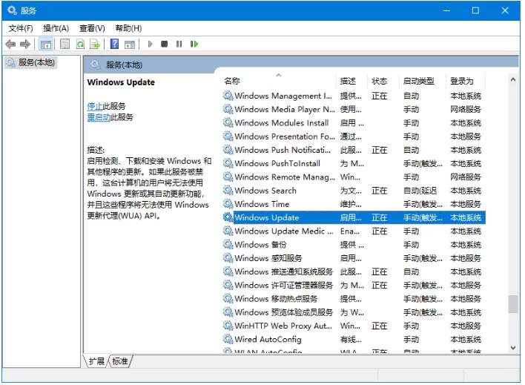
Task: Click the Back arrow toolbar icon
Action: [x=10, y=44]
